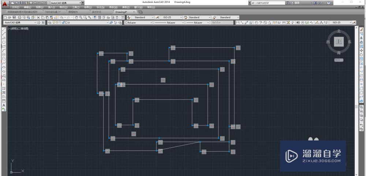The height and width of the screenshot is (176, 366).
Task: Click the Linear dimension icon
Action: tap(238, 23)
